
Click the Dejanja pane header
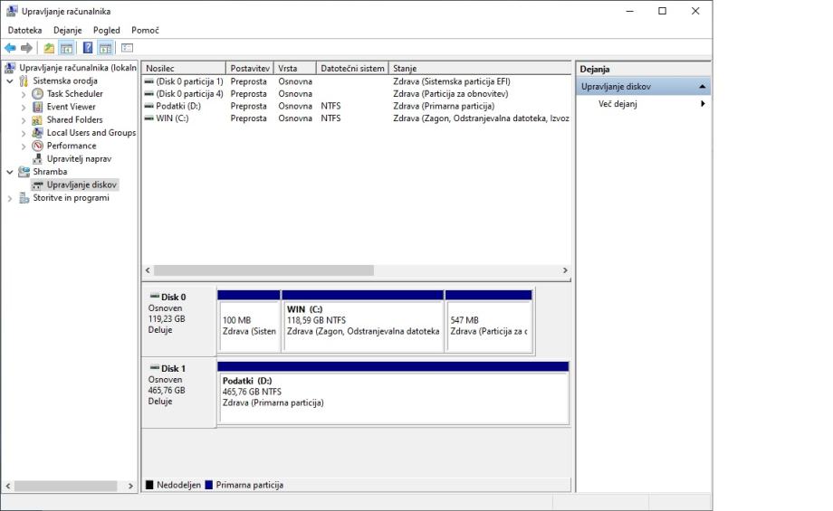(644, 69)
